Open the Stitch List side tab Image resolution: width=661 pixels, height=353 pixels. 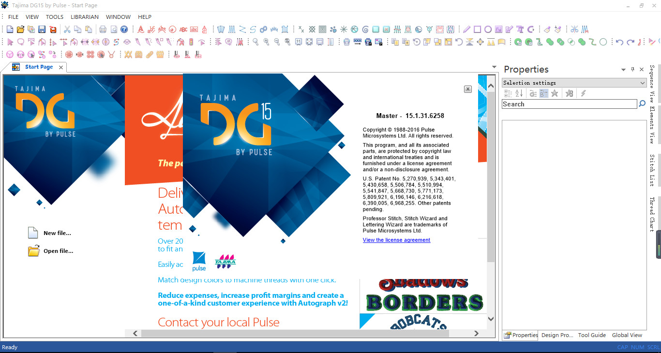652,171
